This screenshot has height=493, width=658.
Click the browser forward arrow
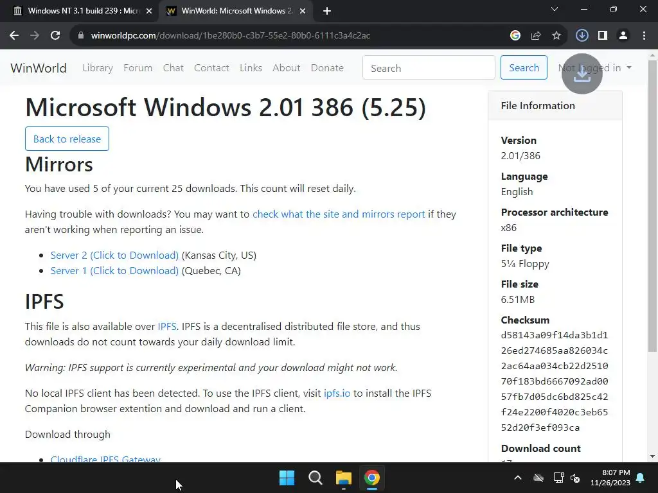click(35, 36)
